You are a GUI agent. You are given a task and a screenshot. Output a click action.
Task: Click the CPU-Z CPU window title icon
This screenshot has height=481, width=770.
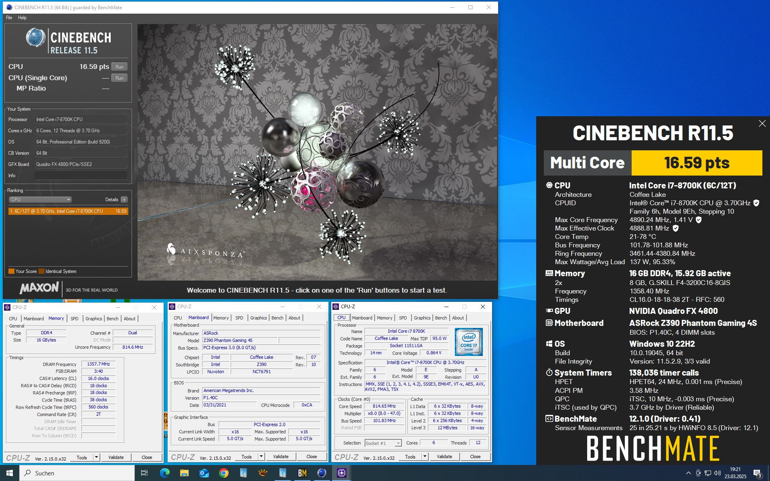click(x=336, y=307)
